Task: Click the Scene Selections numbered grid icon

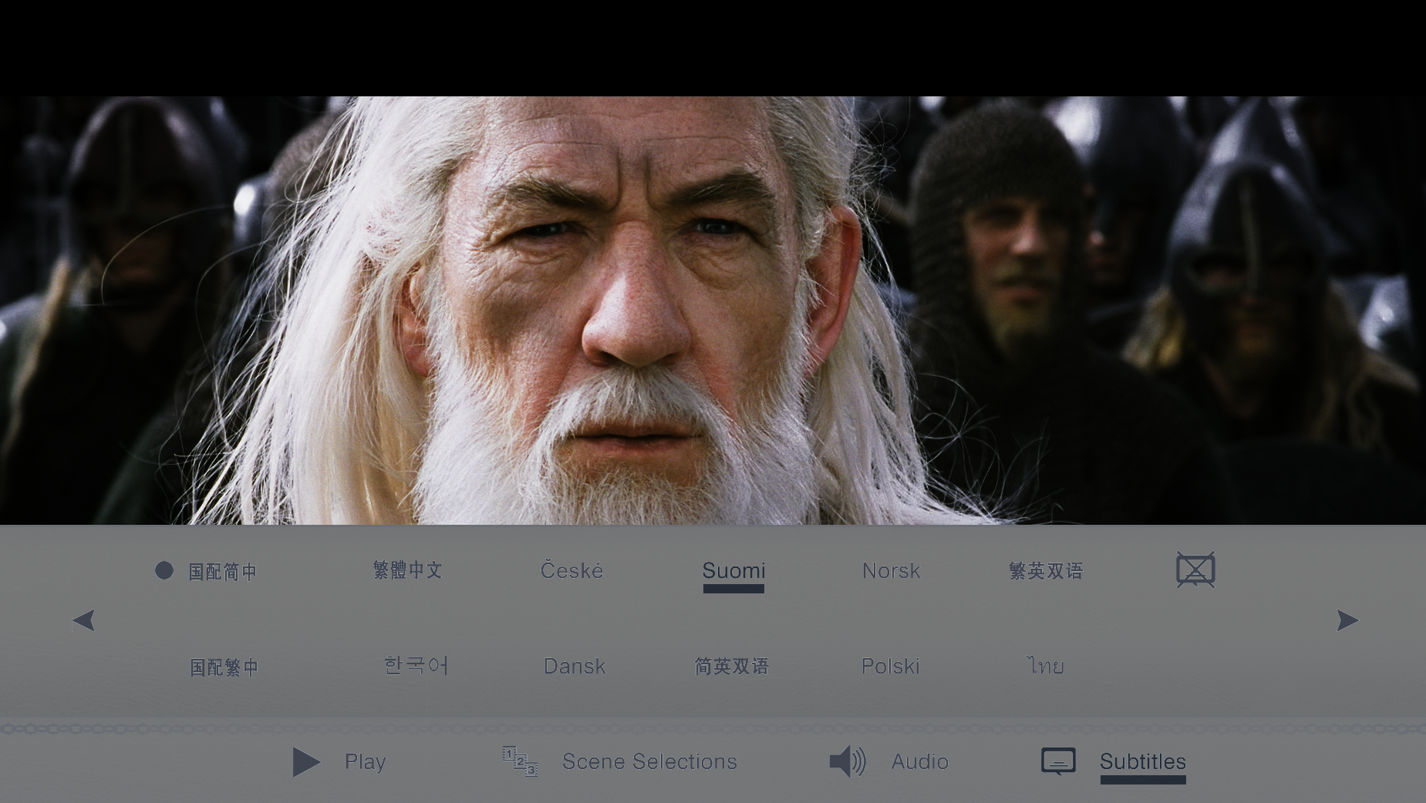Action: [x=520, y=761]
